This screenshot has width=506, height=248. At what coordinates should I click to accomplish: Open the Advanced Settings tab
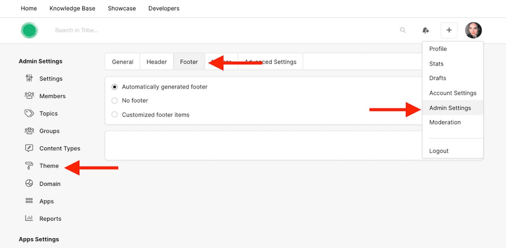270,62
